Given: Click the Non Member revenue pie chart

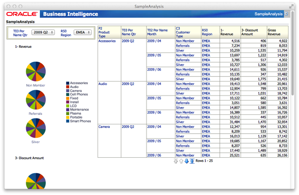Looking at the screenshot, I should coord(36,72).
